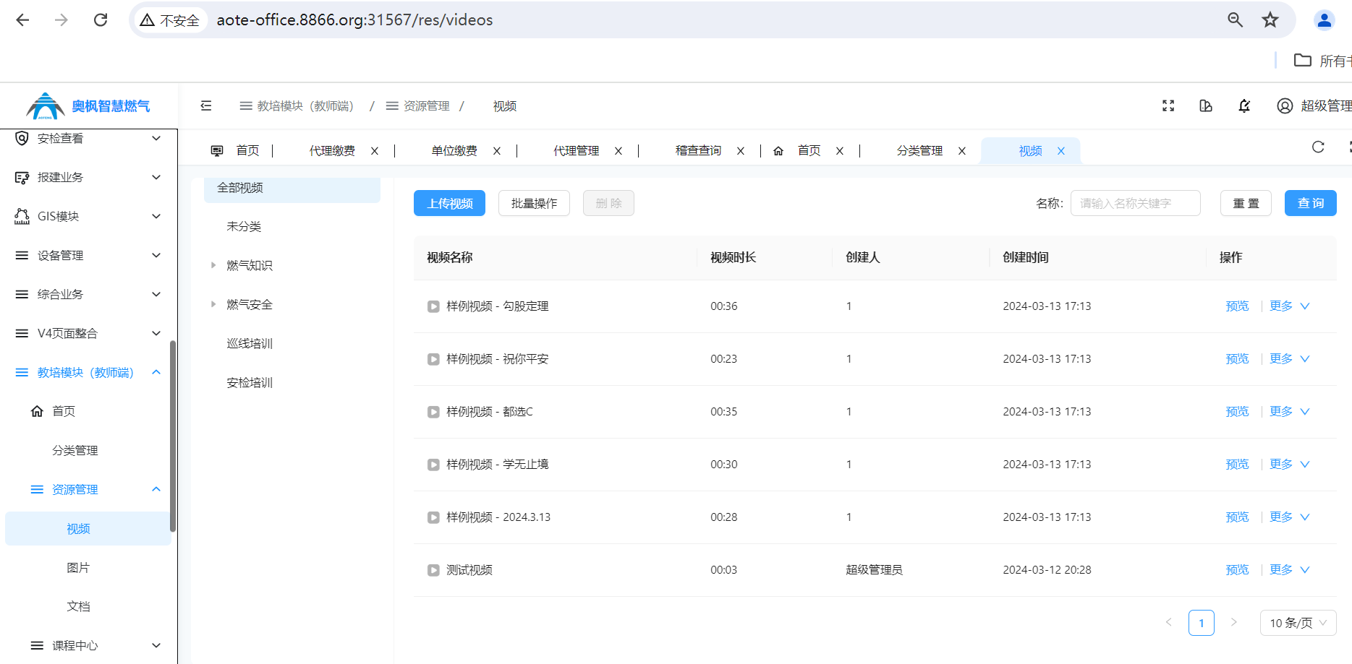Open the 10 条/页 page size dropdown

click(x=1298, y=623)
